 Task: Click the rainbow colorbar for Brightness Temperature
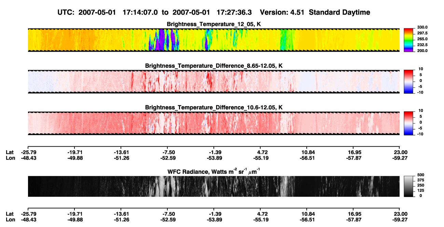(x=408, y=40)
